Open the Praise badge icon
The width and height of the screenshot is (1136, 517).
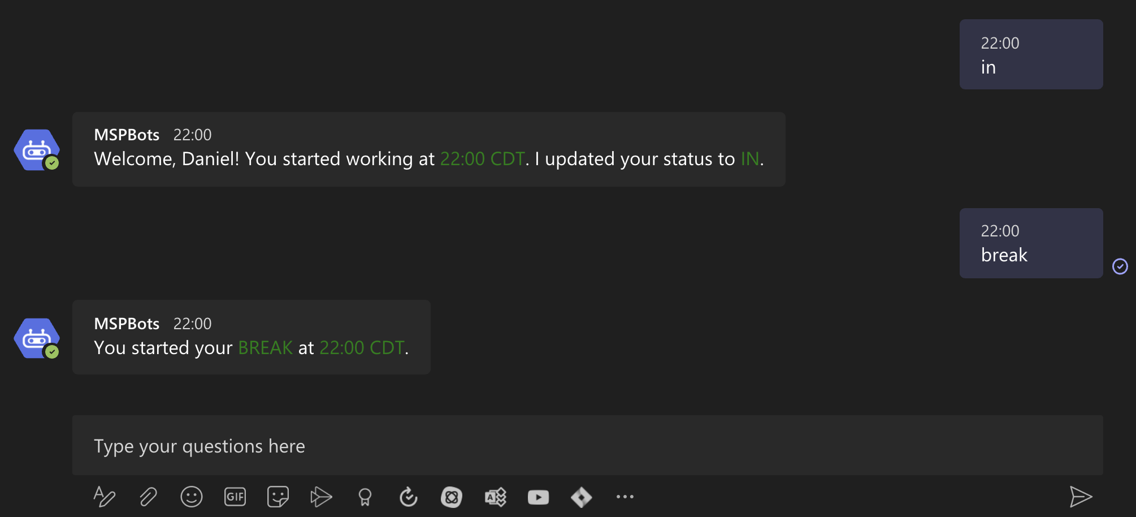[365, 497]
